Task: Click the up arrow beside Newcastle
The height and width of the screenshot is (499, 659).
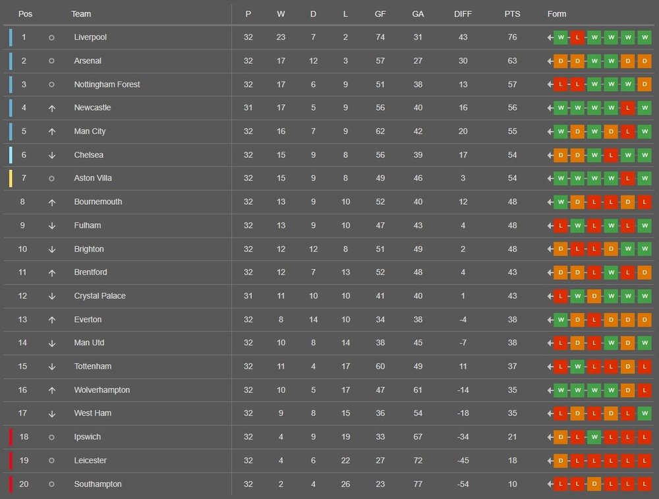Action: [x=51, y=108]
